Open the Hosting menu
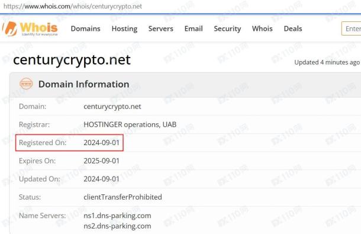This screenshot has height=234, width=361. (124, 28)
